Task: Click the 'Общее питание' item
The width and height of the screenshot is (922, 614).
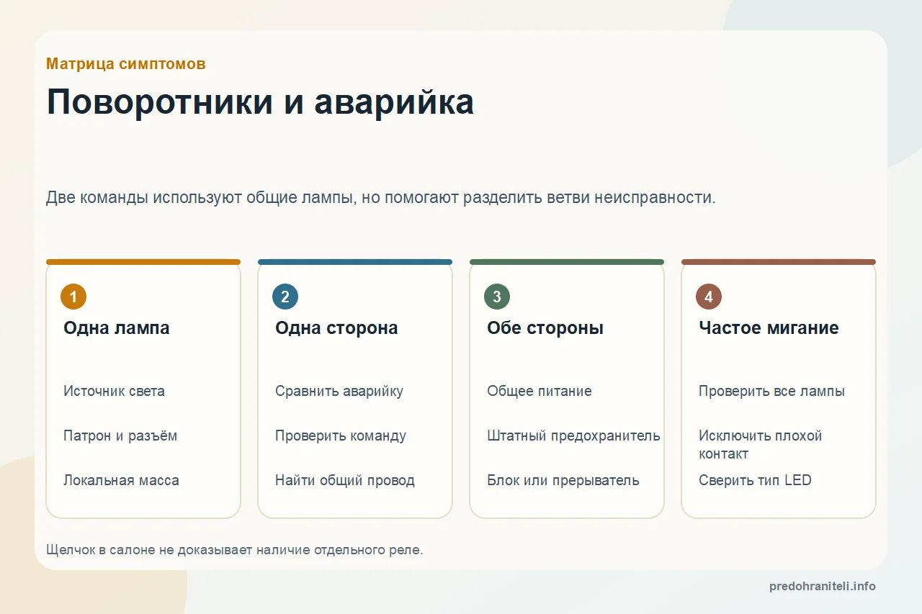Action: click(x=540, y=392)
